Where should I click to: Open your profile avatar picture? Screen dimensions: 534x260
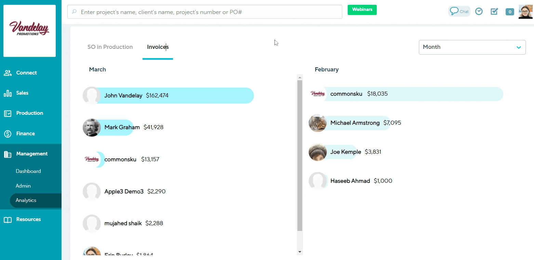pyautogui.click(x=525, y=11)
